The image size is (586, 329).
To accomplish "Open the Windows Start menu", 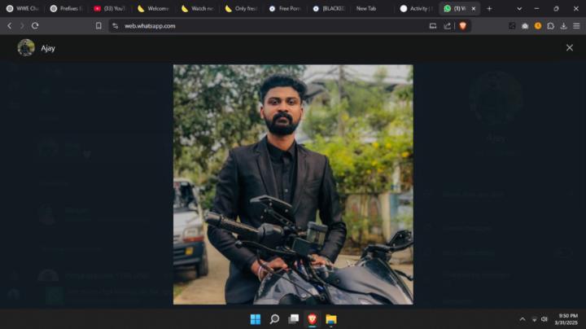I will click(x=256, y=318).
